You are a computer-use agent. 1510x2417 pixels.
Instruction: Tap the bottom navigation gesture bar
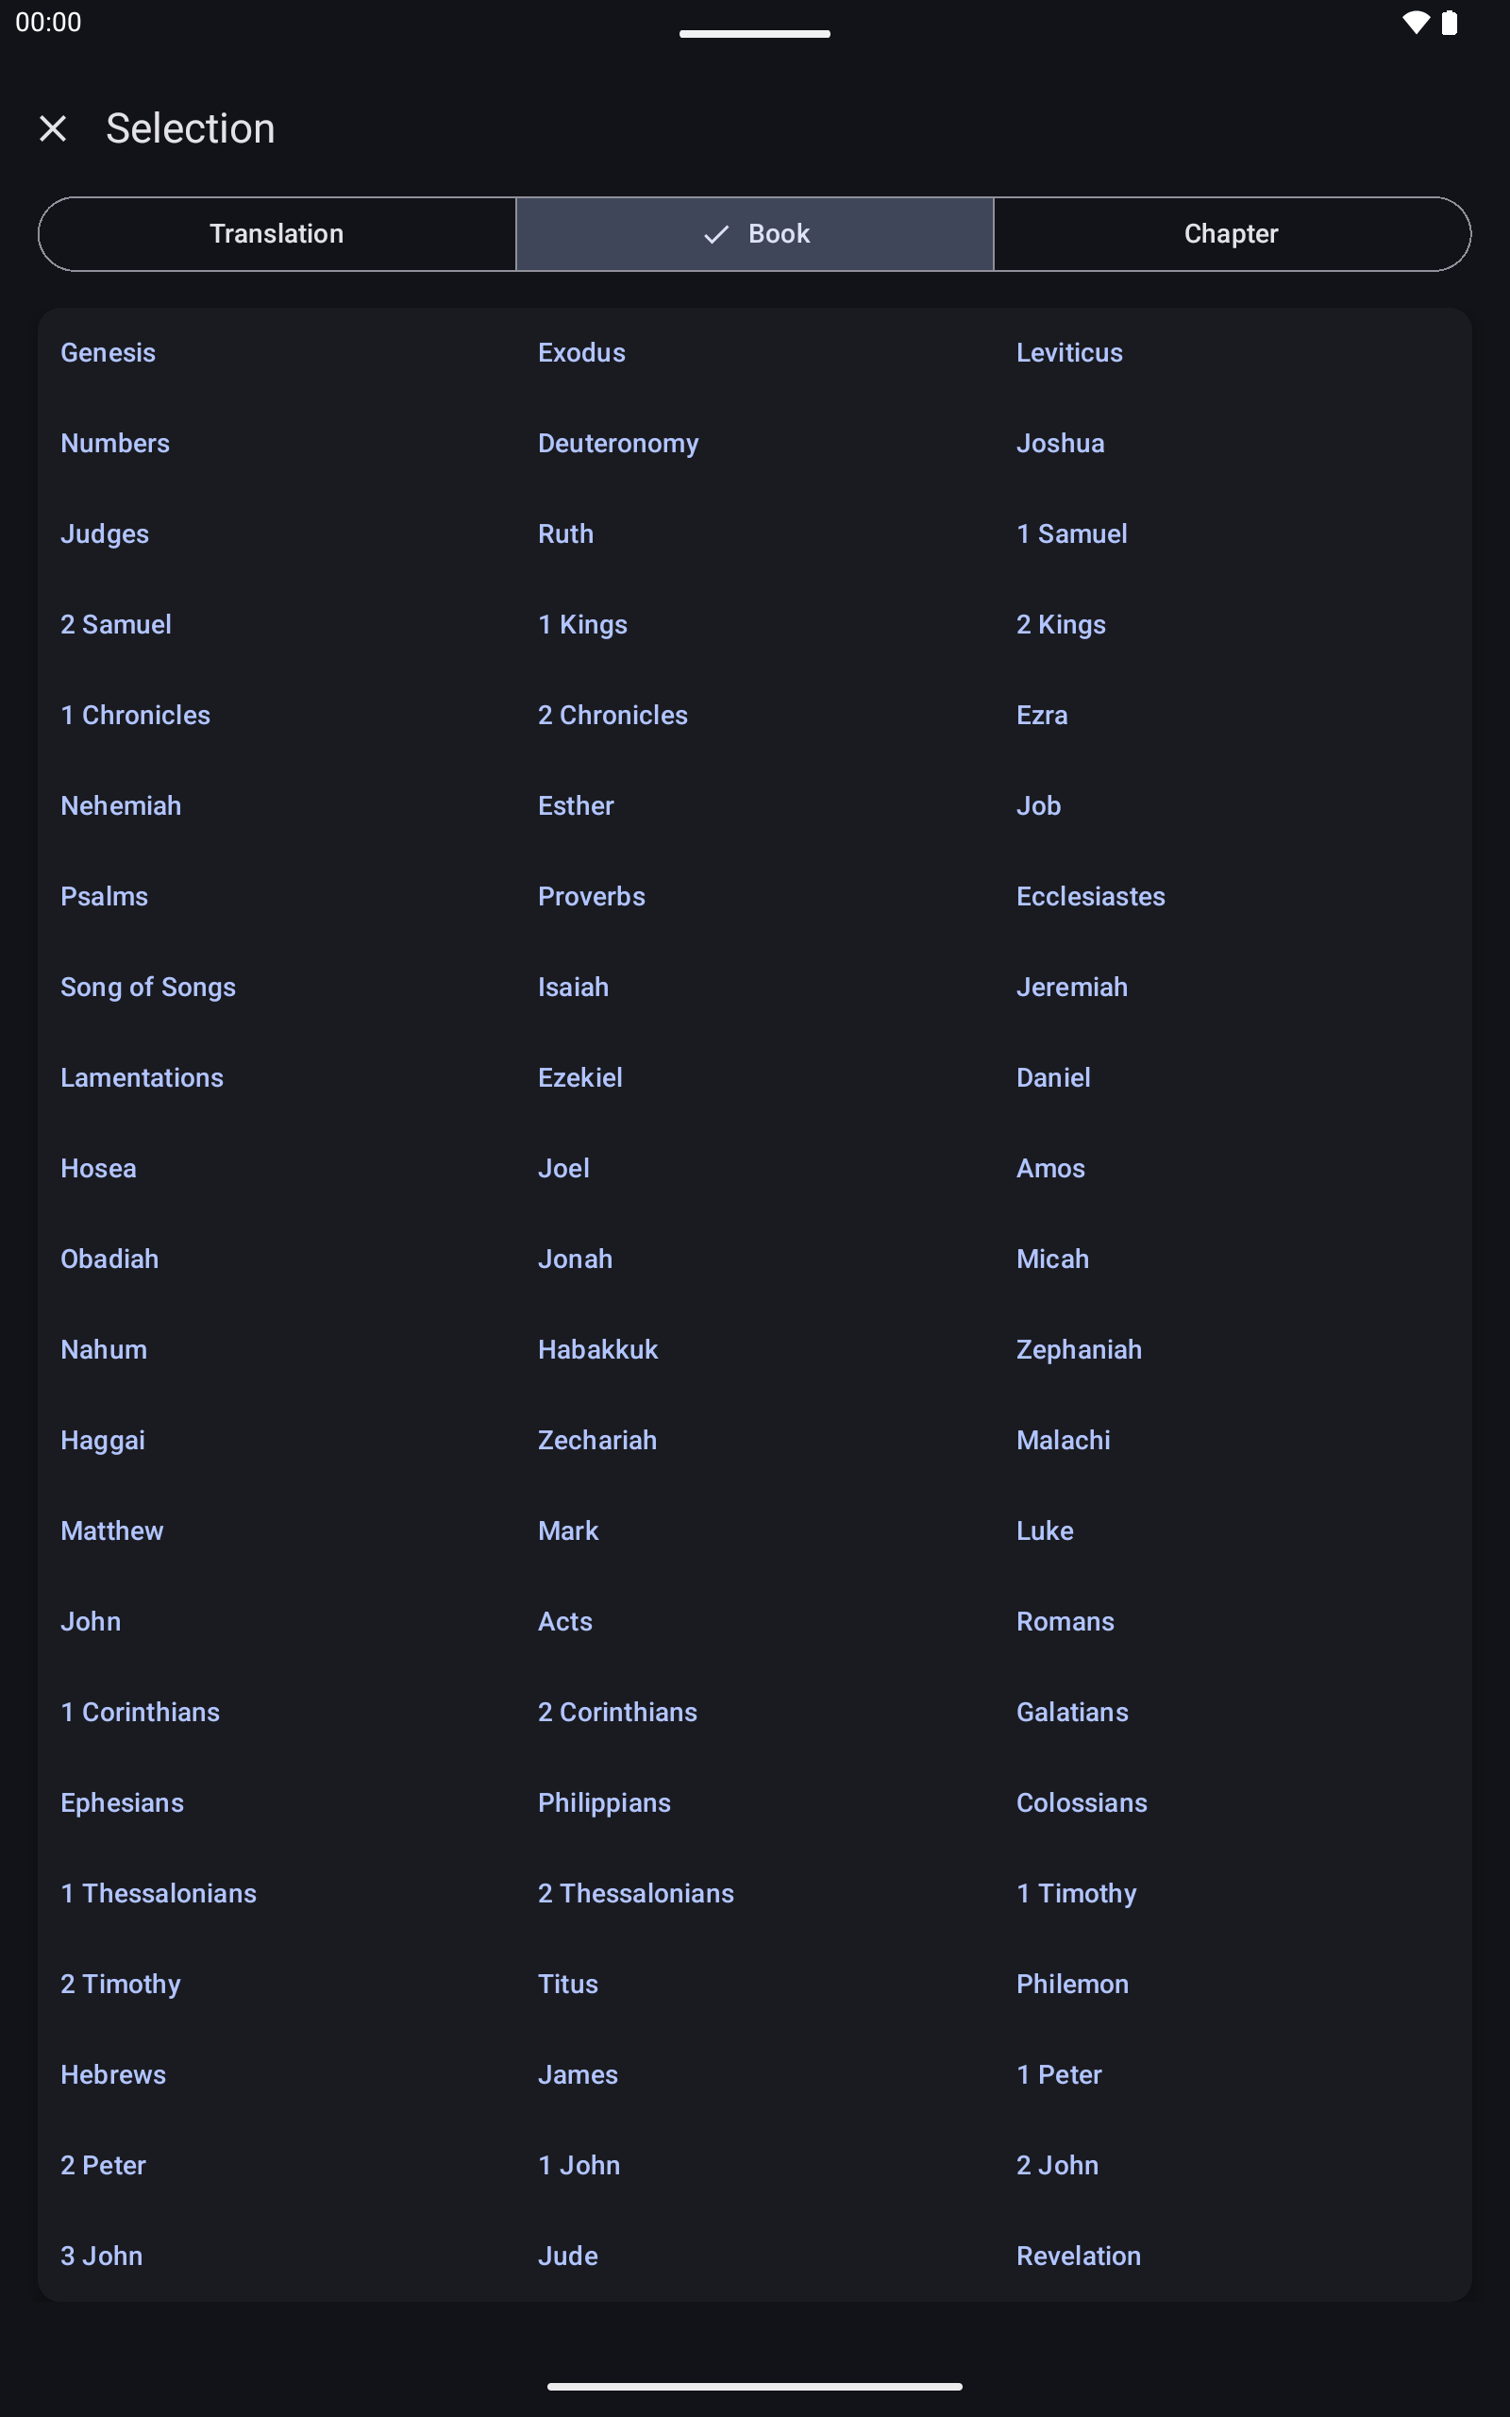pos(755,2386)
